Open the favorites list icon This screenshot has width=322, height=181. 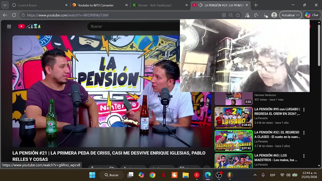click(x=256, y=15)
